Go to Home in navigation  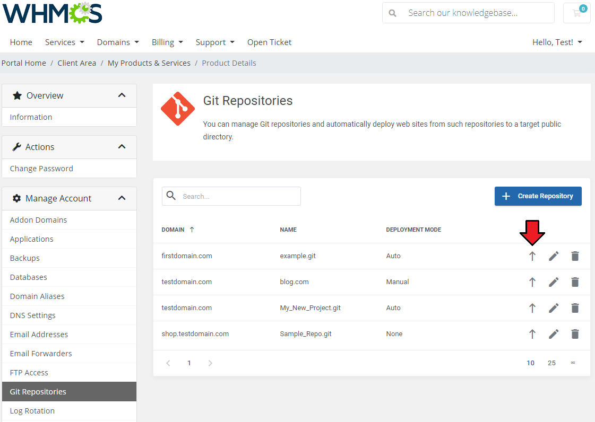pyautogui.click(x=21, y=42)
